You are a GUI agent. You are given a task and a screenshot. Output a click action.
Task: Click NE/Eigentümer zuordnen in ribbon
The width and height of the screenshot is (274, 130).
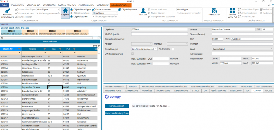pyautogui.click(x=161, y=16)
